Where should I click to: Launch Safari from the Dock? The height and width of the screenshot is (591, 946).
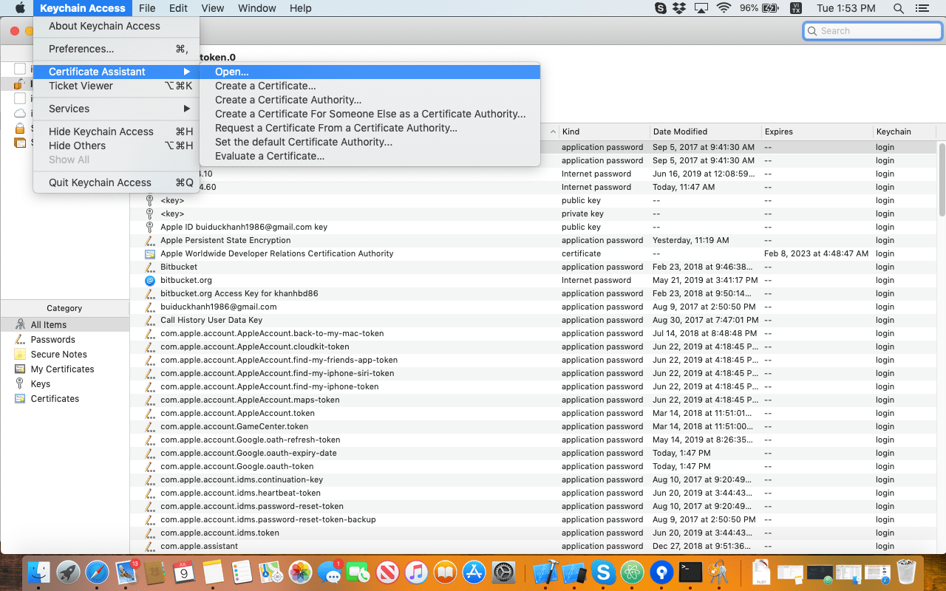[97, 573]
